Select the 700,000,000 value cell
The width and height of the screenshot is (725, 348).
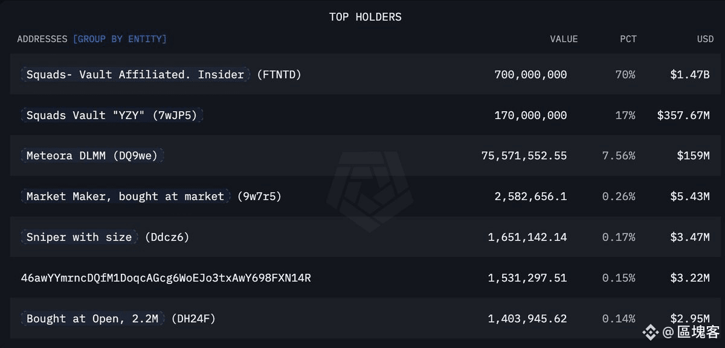[530, 74]
